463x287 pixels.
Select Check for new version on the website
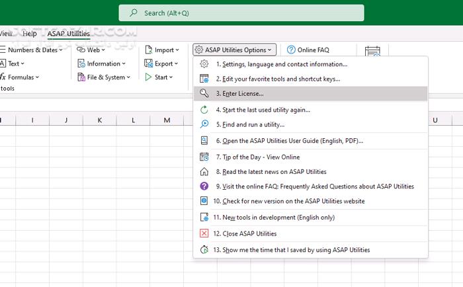tap(310, 201)
